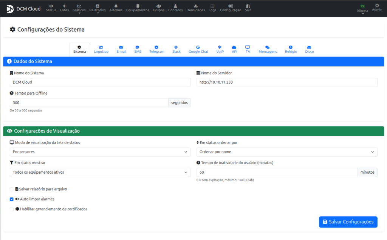The width and height of the screenshot is (387, 240).
Task: Click the Nome do Servidor input field
Action: pyautogui.click(x=286, y=83)
